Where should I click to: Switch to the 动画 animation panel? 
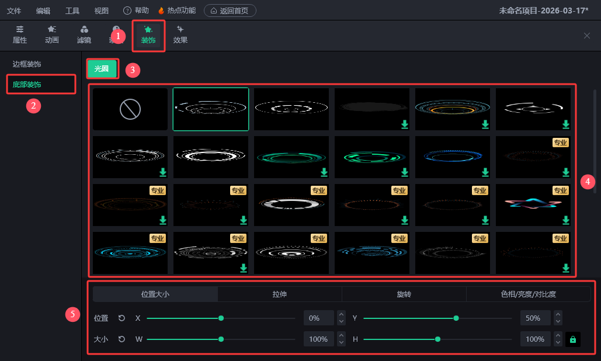(x=52, y=30)
